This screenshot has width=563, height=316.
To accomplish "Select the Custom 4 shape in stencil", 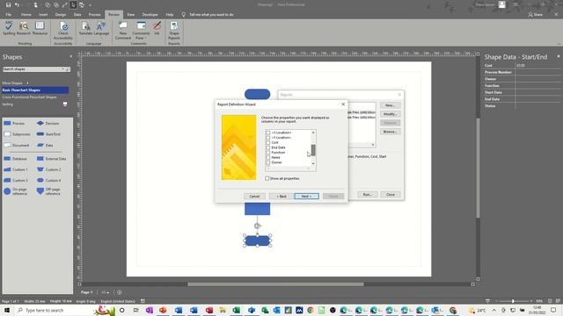I will tap(49, 180).
